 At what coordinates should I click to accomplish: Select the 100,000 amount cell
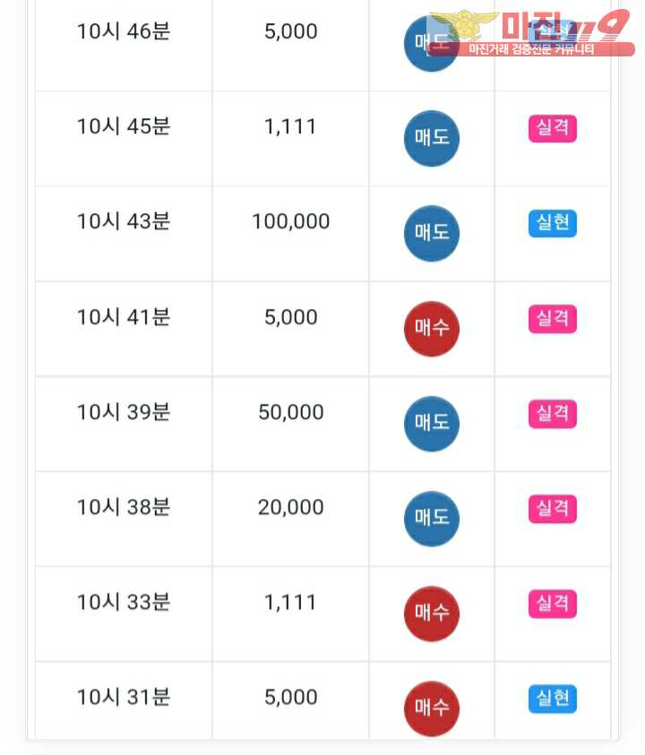coord(290,234)
